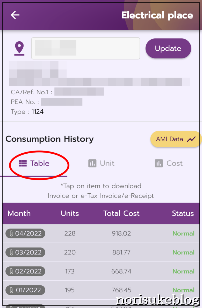Tap the Normal status for 03/2022
Image resolution: width=202 pixels, height=308 pixels.
(x=183, y=252)
